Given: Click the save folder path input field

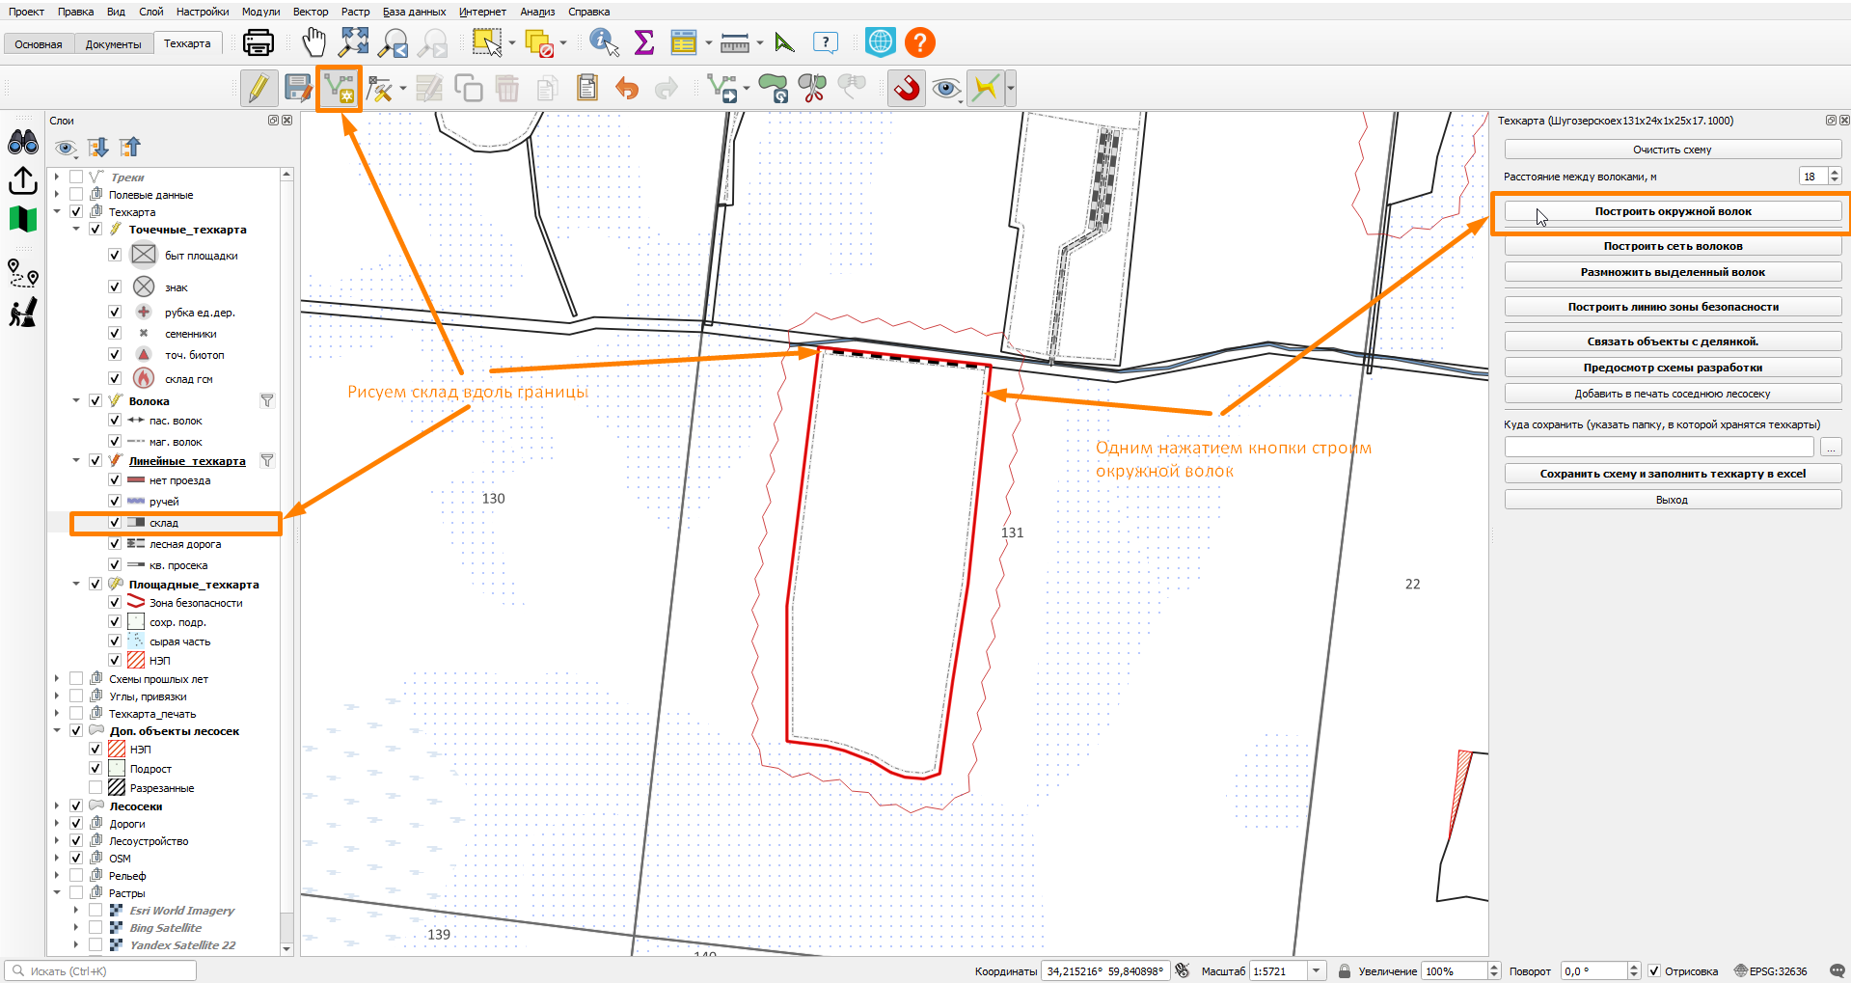Looking at the screenshot, I should 1659,448.
